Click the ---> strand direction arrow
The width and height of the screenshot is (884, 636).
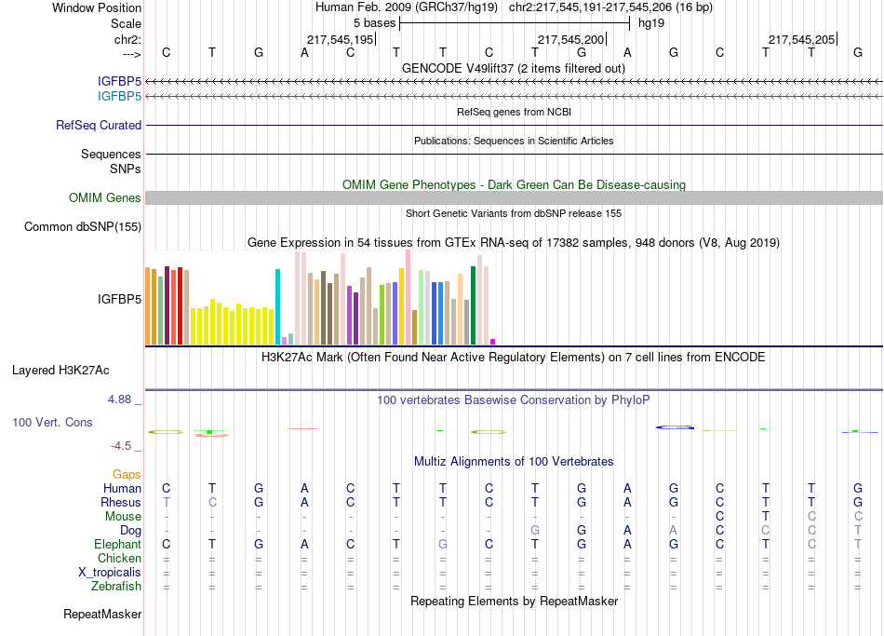coord(132,54)
